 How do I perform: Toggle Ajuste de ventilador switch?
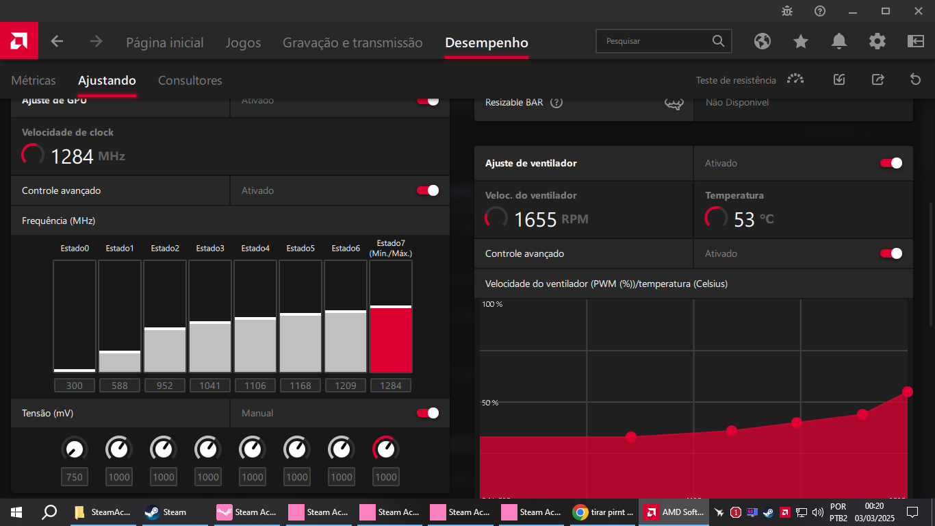(x=891, y=163)
